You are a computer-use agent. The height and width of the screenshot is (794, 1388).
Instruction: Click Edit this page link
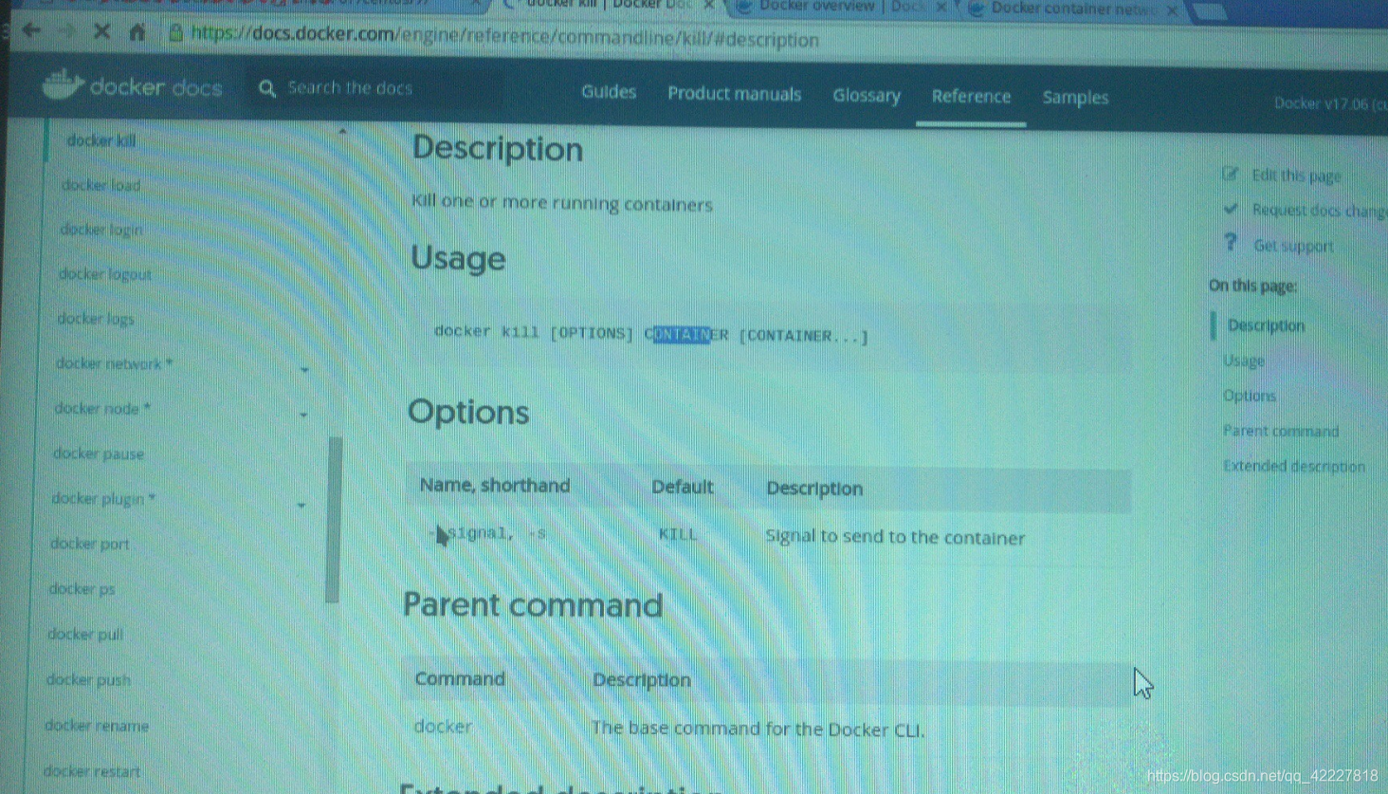click(1296, 175)
